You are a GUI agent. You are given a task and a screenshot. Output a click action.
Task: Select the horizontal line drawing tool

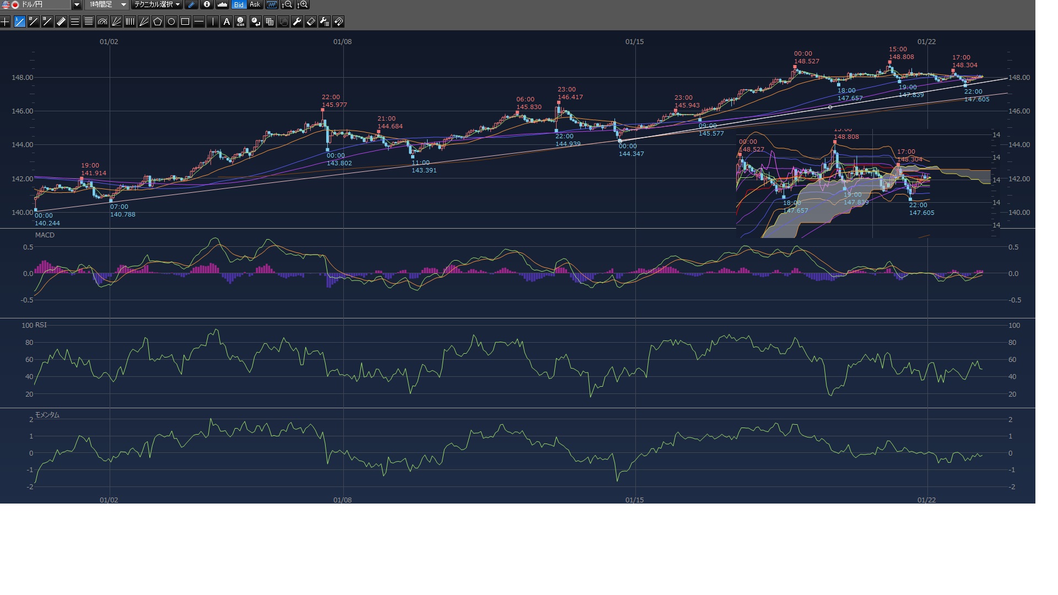pos(199,22)
